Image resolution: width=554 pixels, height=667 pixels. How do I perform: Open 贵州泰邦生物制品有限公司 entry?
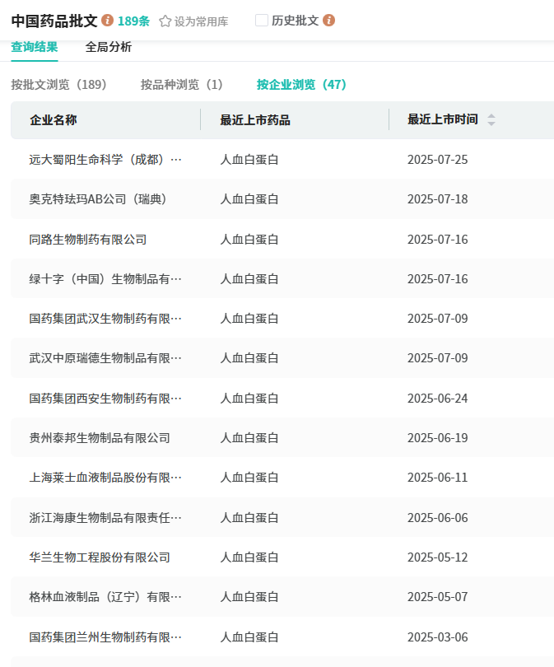pyautogui.click(x=100, y=438)
